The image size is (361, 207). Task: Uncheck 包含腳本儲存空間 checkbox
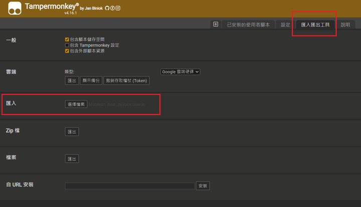pyautogui.click(x=67, y=39)
